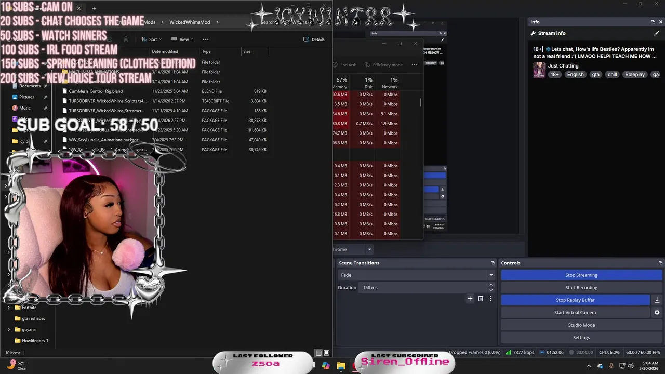Open the View dropdown in File Explorer
Viewport: 665px width, 374px height.
pos(182,39)
